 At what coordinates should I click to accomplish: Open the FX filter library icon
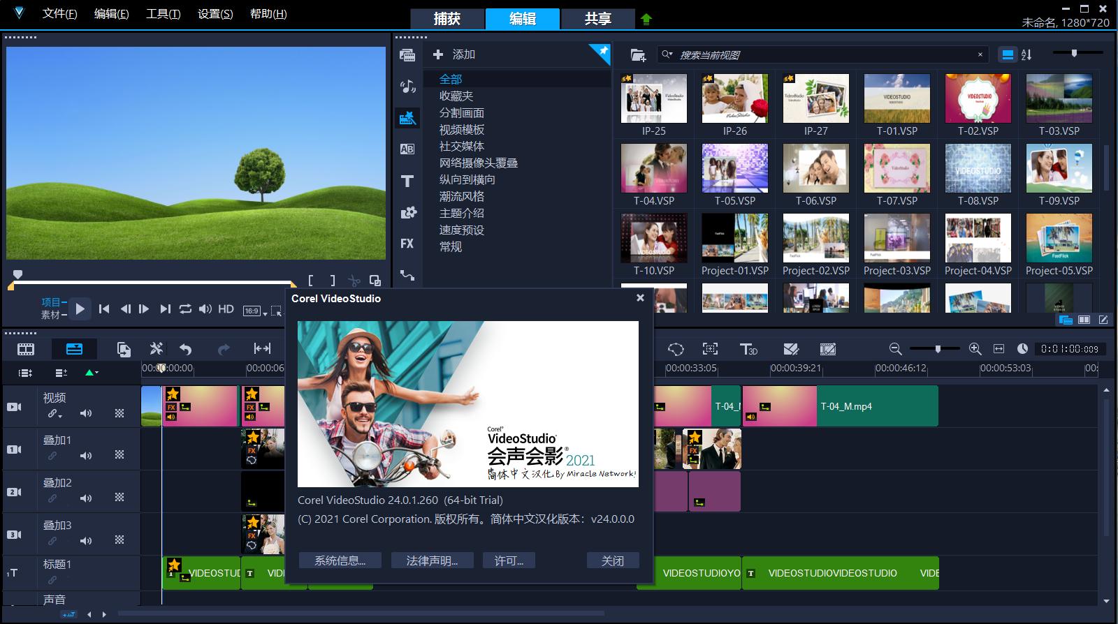tap(407, 244)
